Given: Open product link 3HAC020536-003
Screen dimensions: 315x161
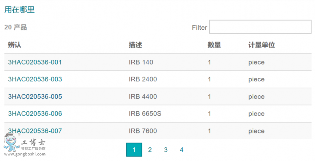Looking at the screenshot, I should tap(35, 79).
